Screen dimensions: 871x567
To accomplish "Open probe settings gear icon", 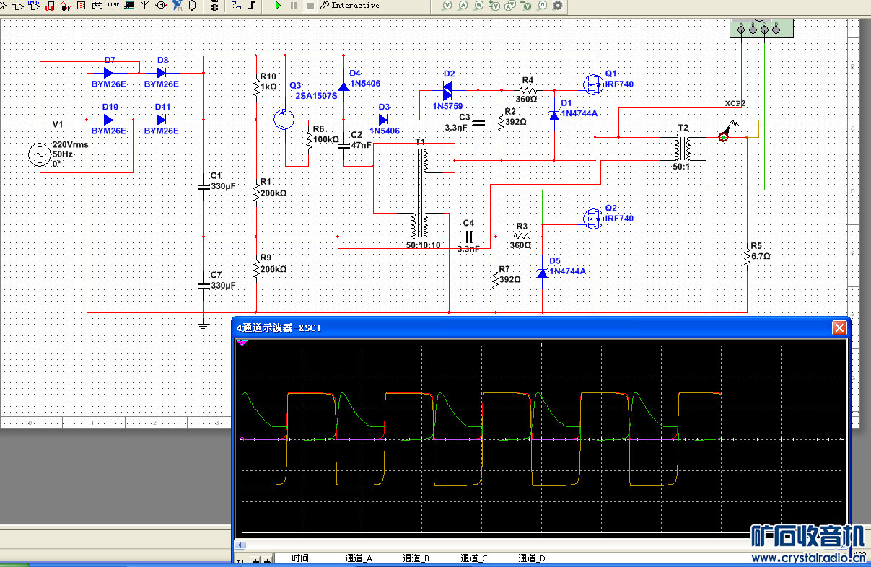I will (557, 6).
